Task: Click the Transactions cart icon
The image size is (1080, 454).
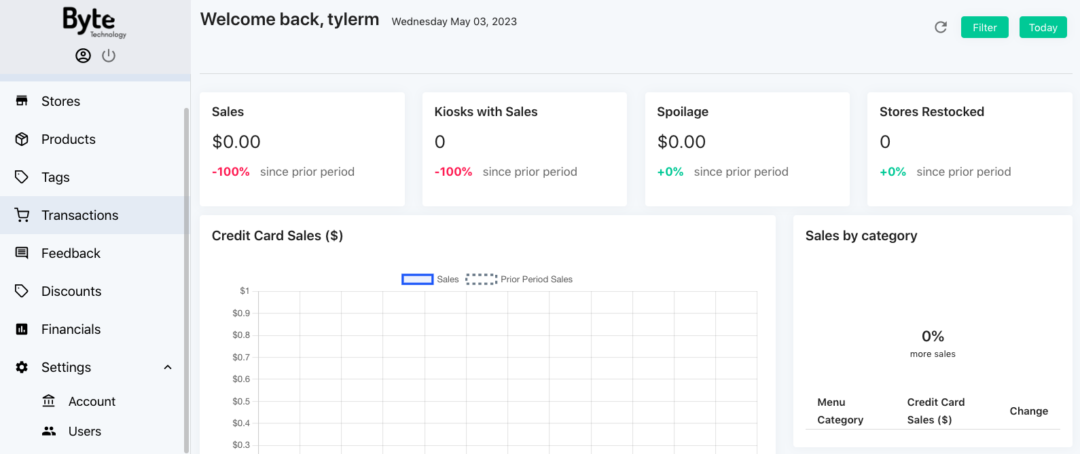Action: point(22,215)
